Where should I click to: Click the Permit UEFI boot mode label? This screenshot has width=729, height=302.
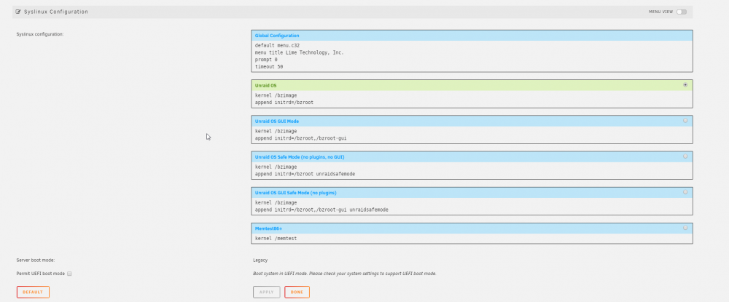point(40,274)
